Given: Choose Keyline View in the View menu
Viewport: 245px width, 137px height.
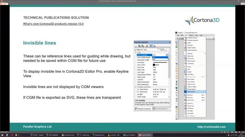Looking at the screenshot, I should (195, 92).
